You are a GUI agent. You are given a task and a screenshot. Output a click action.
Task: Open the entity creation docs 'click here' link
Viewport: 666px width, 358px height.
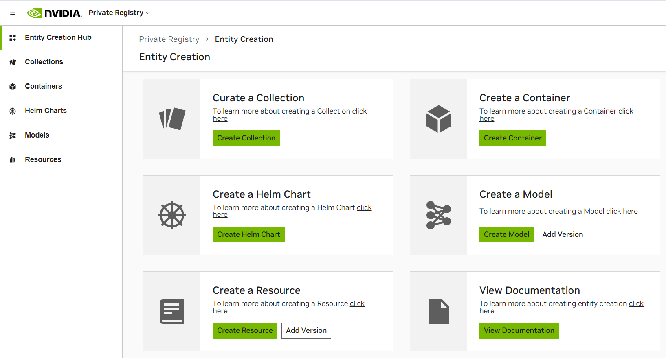636,303
